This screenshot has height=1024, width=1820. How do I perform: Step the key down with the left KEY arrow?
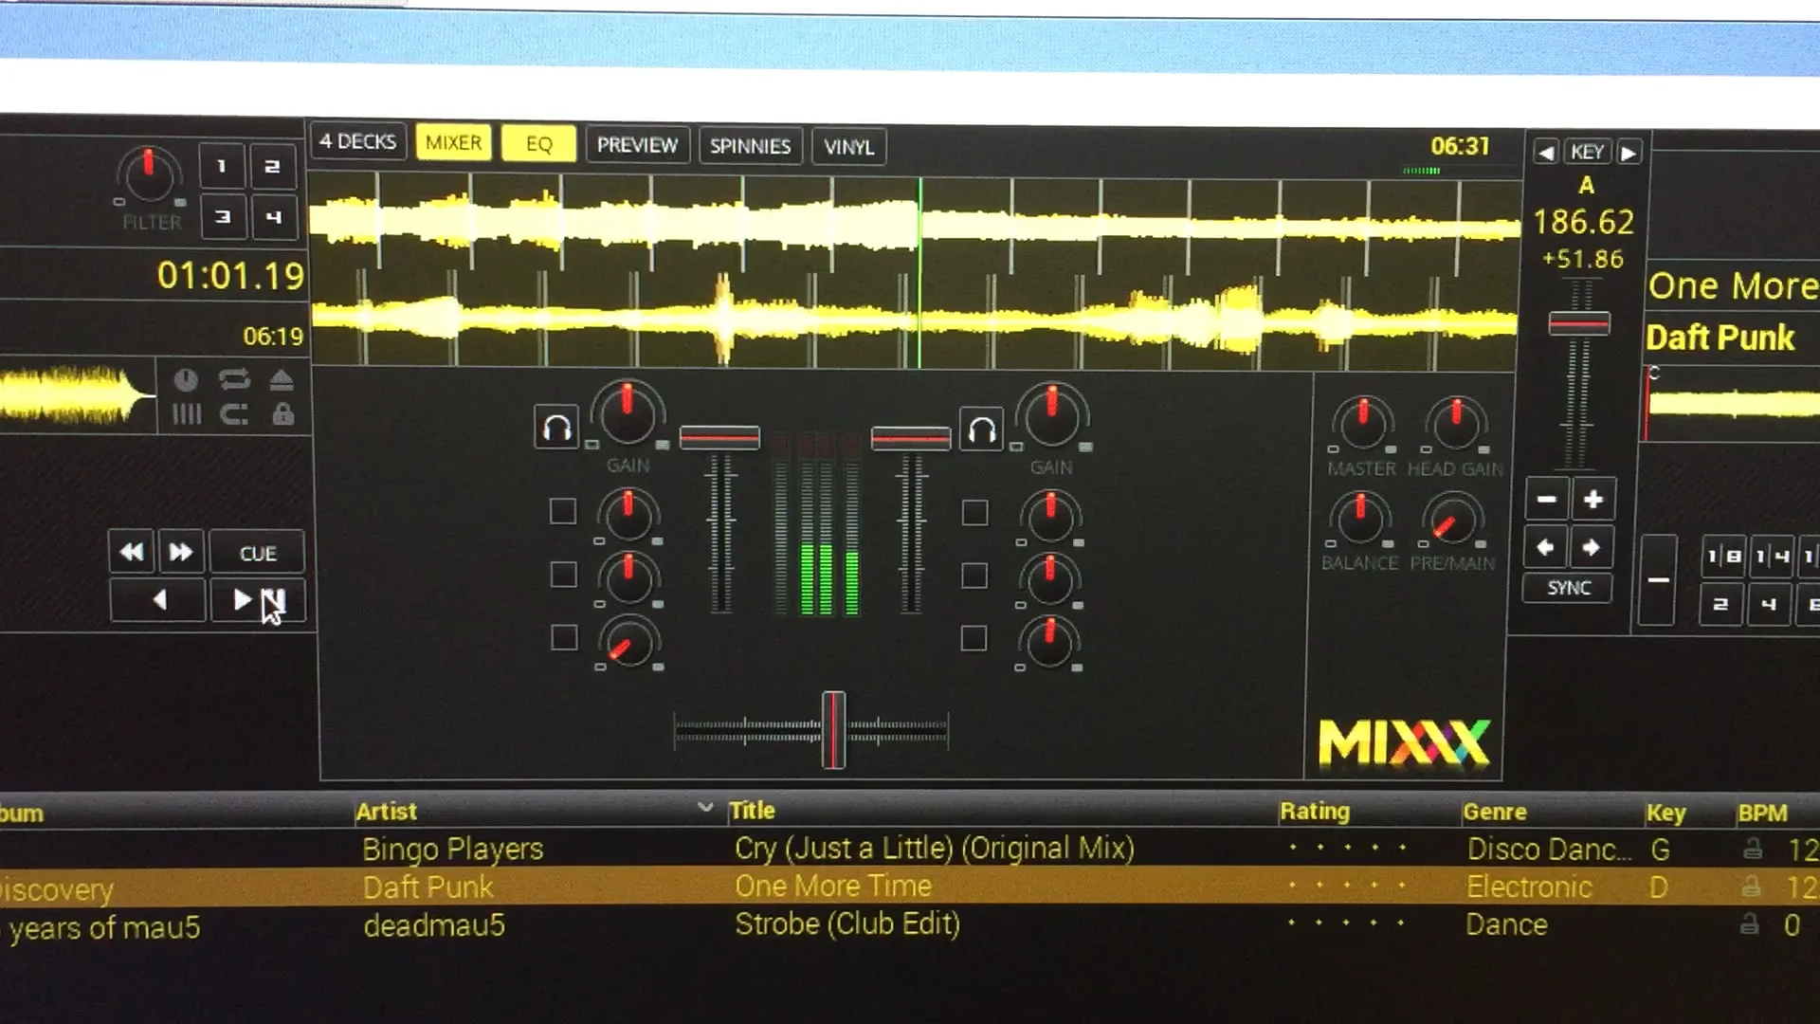click(1545, 151)
